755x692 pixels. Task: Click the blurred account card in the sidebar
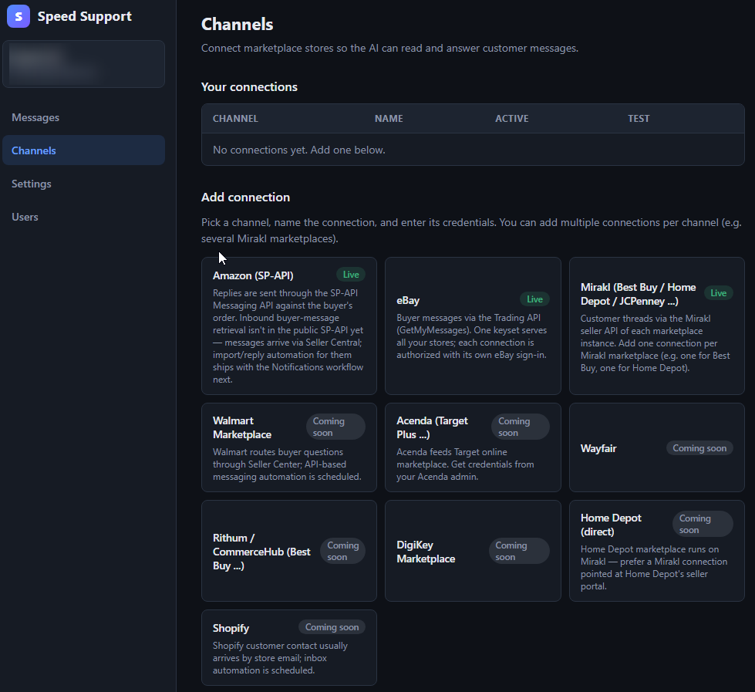click(83, 64)
